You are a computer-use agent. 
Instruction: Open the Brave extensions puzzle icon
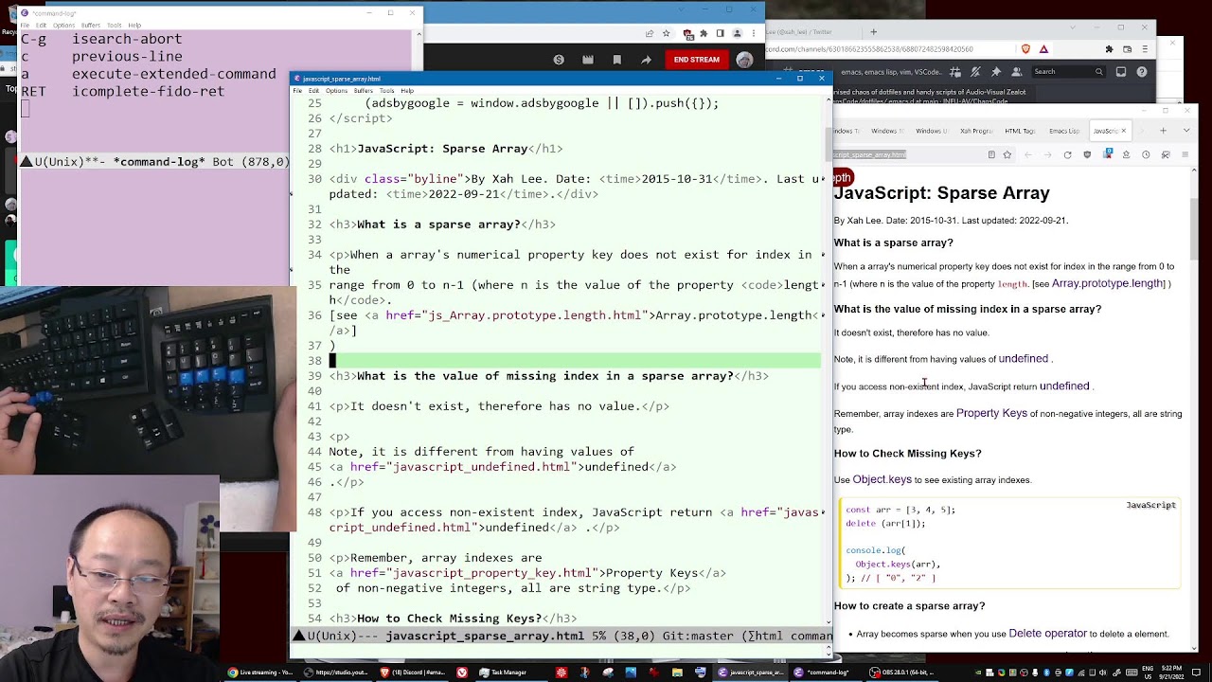tap(1109, 48)
